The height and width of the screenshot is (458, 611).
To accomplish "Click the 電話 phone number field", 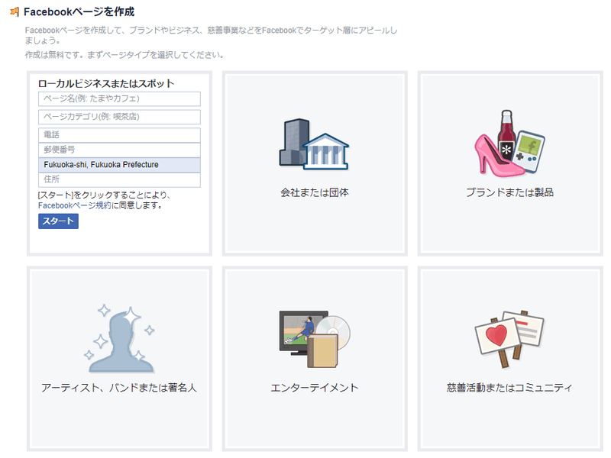I will pyautogui.click(x=119, y=135).
